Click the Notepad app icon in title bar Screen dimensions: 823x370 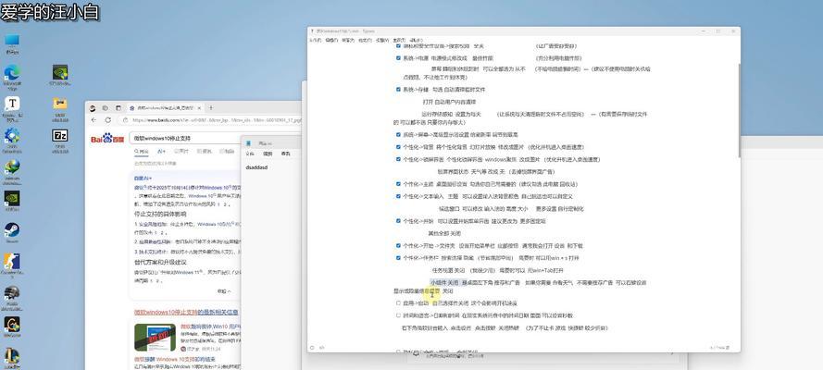pos(249,143)
